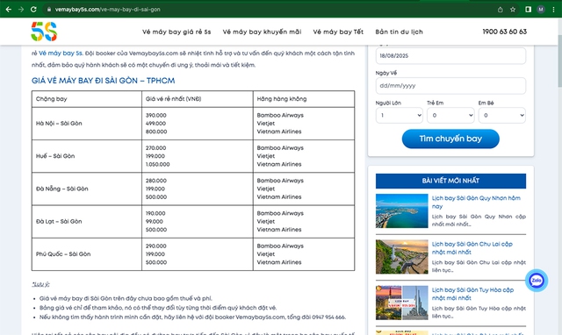The image size is (562, 335).
Task: Click the Ngày Về date input field
Action: [x=450, y=86]
